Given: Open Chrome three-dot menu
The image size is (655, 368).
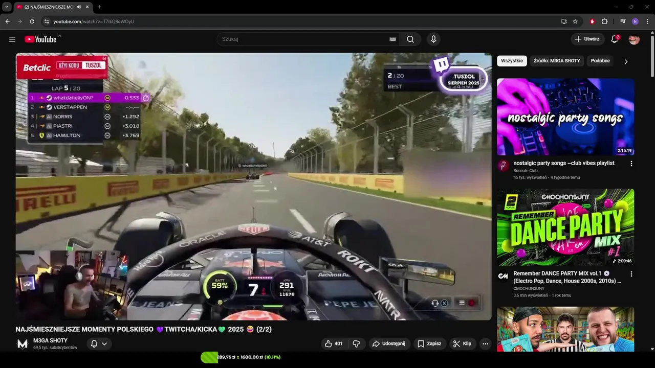Looking at the screenshot, I should tap(647, 21).
